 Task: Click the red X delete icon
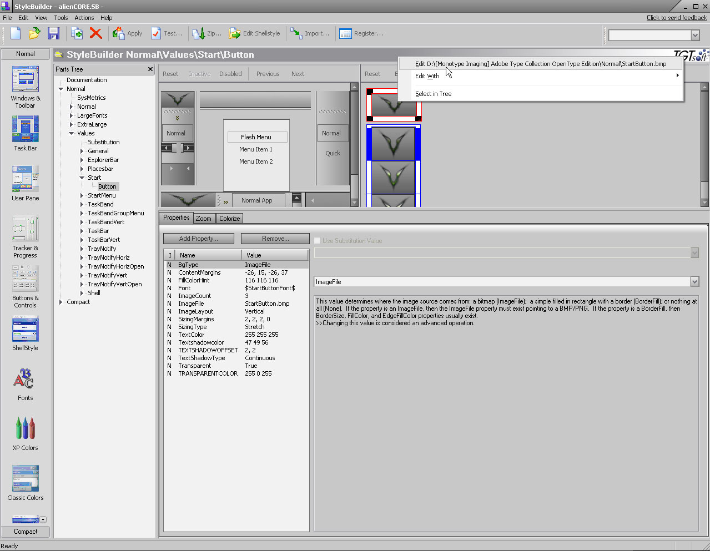point(96,33)
